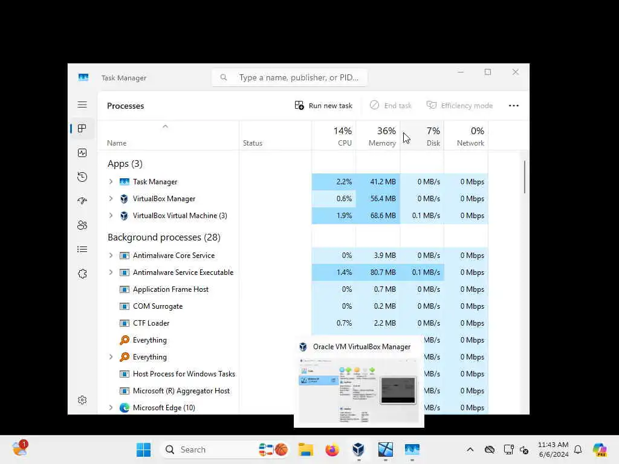This screenshot has height=464, width=619.
Task: Open the Performance page in sidebar
Action: click(82, 153)
